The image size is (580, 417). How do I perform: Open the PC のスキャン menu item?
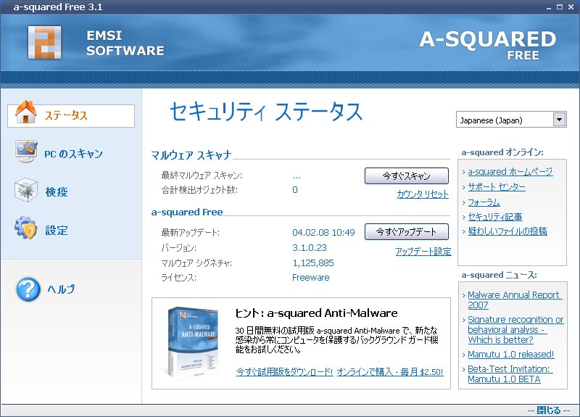[x=73, y=154]
